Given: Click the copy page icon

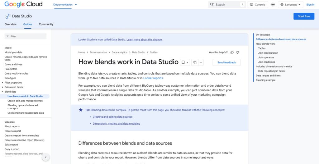Looking at the screenshot, I should pyautogui.click(x=195, y=62).
